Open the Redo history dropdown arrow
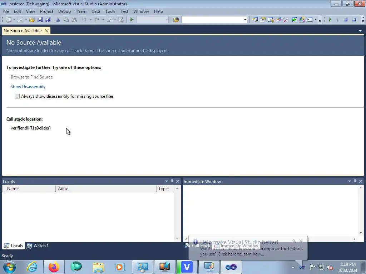 click(103, 20)
